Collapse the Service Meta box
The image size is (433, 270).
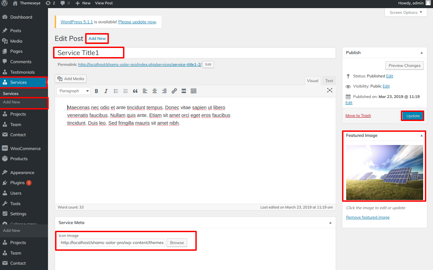(330, 223)
